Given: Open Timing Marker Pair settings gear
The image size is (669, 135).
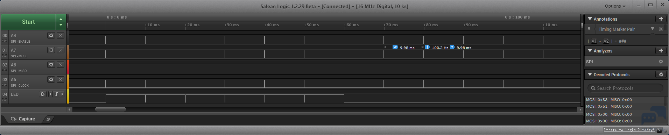Looking at the screenshot, I should point(661,29).
